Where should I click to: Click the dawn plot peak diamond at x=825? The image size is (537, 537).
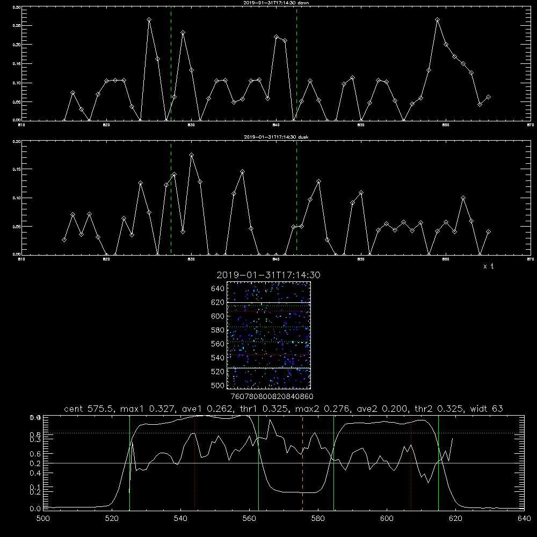[149, 20]
